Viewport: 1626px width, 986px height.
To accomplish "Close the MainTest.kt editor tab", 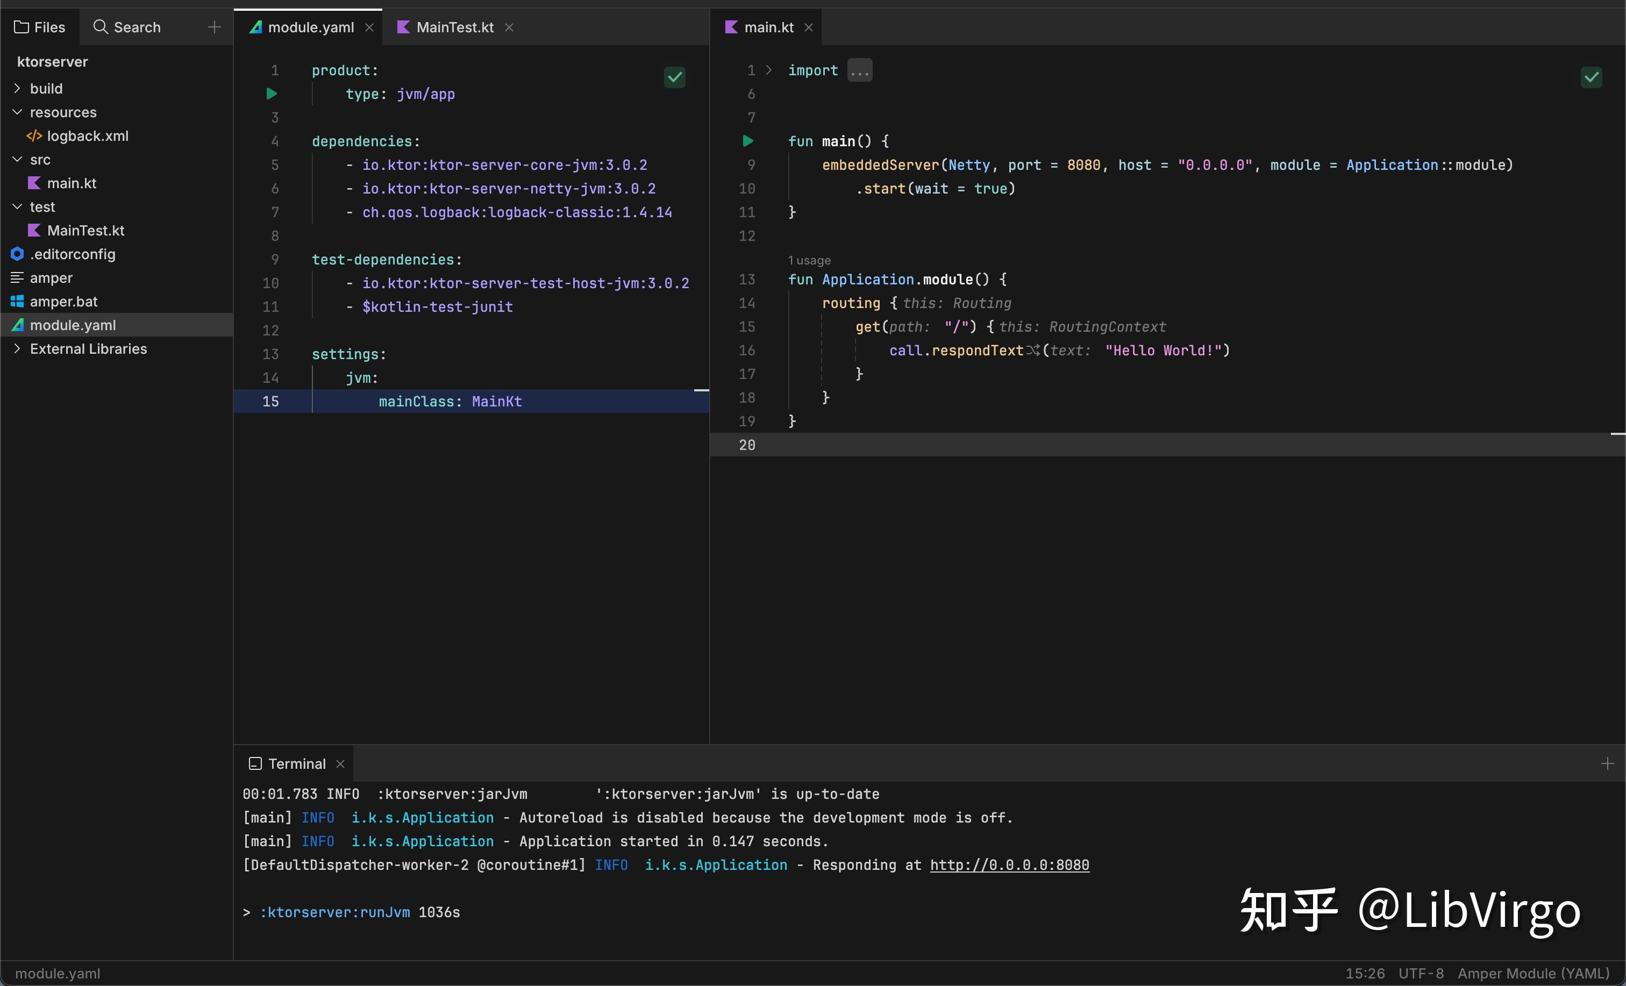I will pos(509,27).
